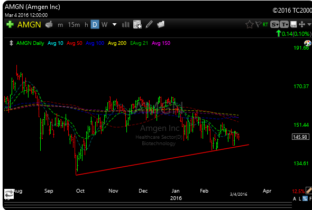Screen dimensions: 312x210
Task: Switch to the 1-minute 'm' time frame
Action: tap(60, 25)
